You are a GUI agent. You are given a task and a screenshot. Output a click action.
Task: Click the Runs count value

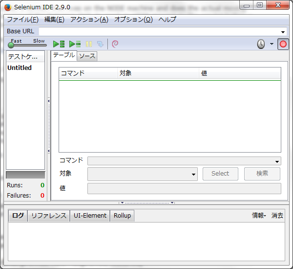[x=42, y=185]
